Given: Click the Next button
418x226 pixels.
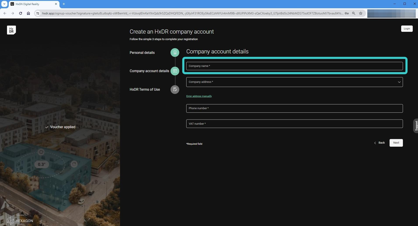Looking at the screenshot, I should point(396,143).
